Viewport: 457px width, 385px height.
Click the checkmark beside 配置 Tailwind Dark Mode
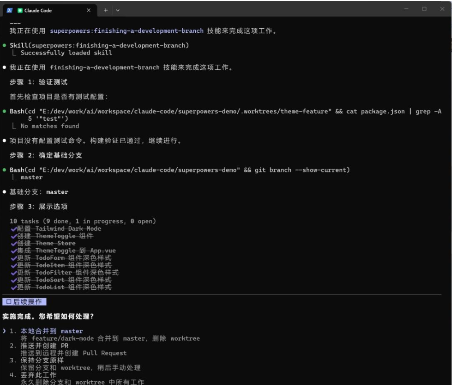(x=14, y=229)
